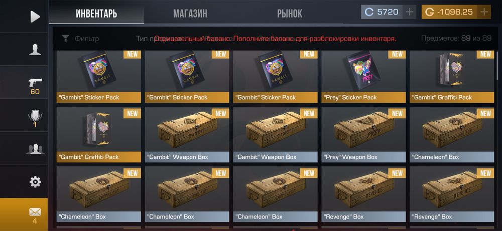Expand the Тип предмета filter dropdown
502x231 pixels.
(x=151, y=39)
